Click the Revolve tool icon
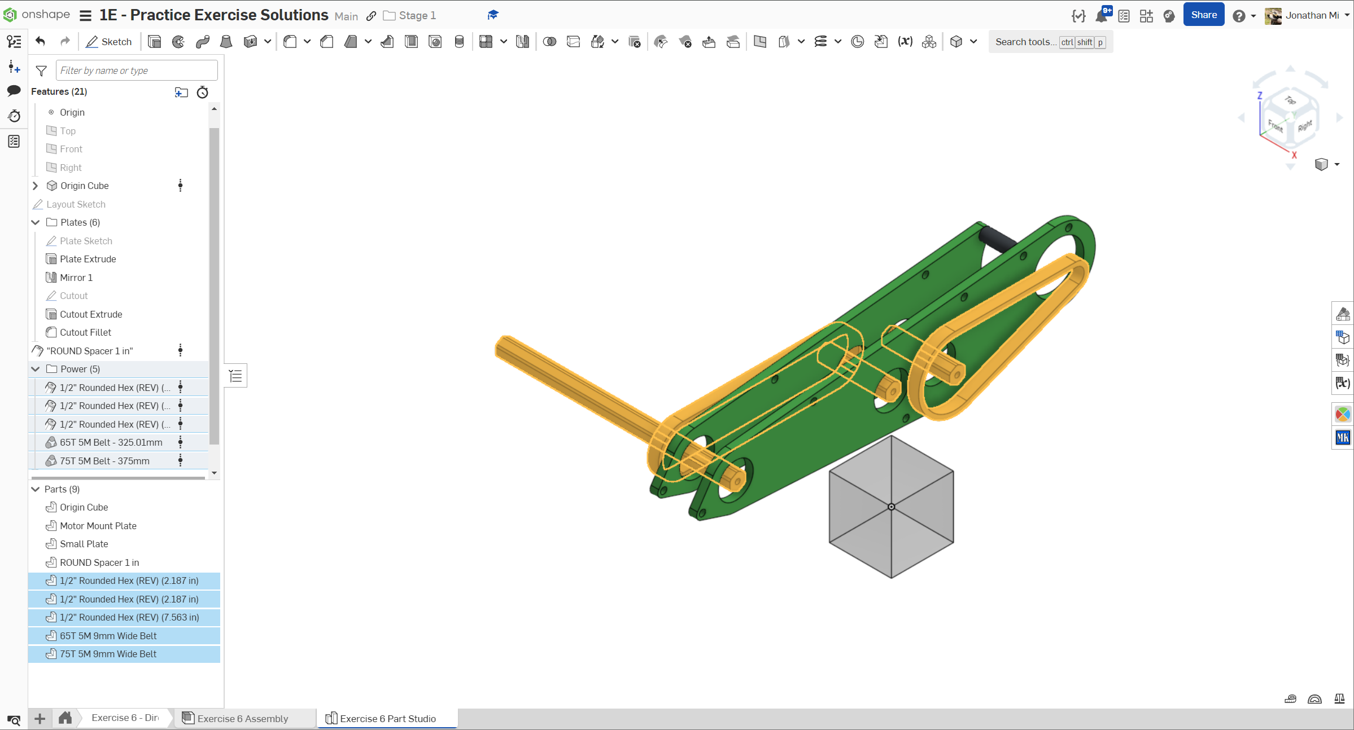The image size is (1354, 730). tap(178, 42)
